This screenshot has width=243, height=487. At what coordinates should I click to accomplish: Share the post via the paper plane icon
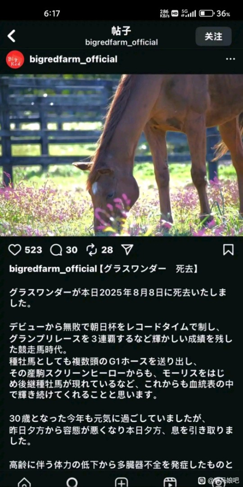(x=127, y=250)
